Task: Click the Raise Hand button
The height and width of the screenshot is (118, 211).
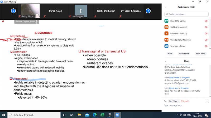Action: (x=200, y=53)
